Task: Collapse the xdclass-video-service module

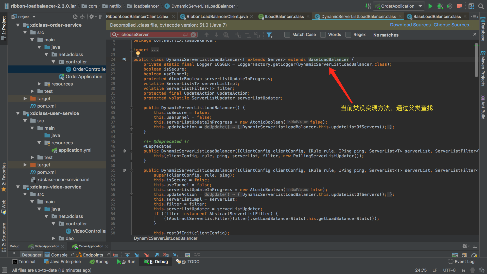Action: click(x=18, y=187)
